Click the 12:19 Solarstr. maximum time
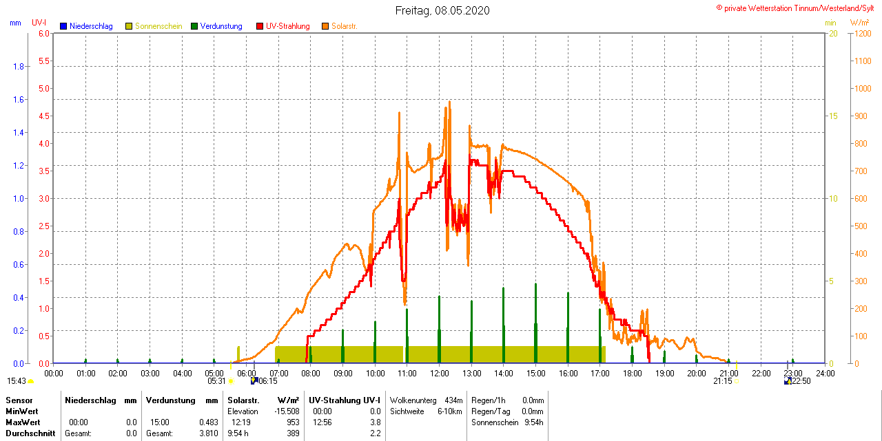Screen dimensions: 882x441 [240, 422]
